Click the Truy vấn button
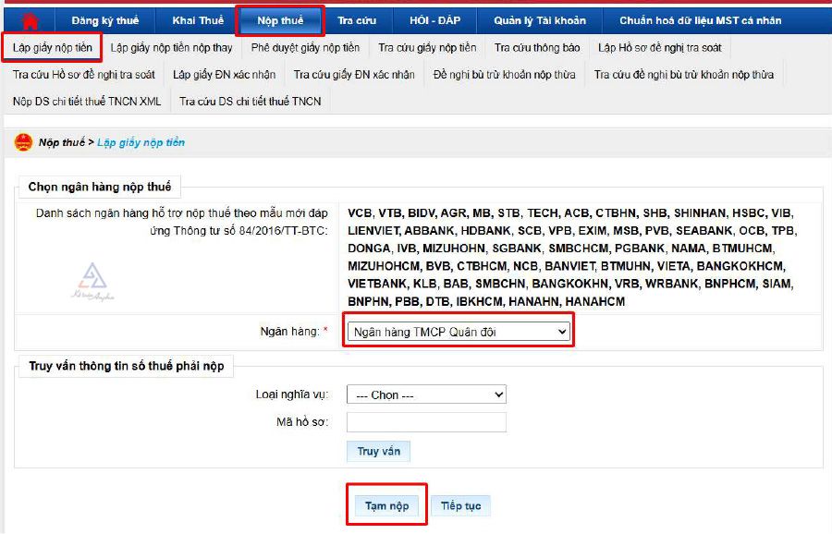The width and height of the screenshot is (832, 534). (378, 451)
